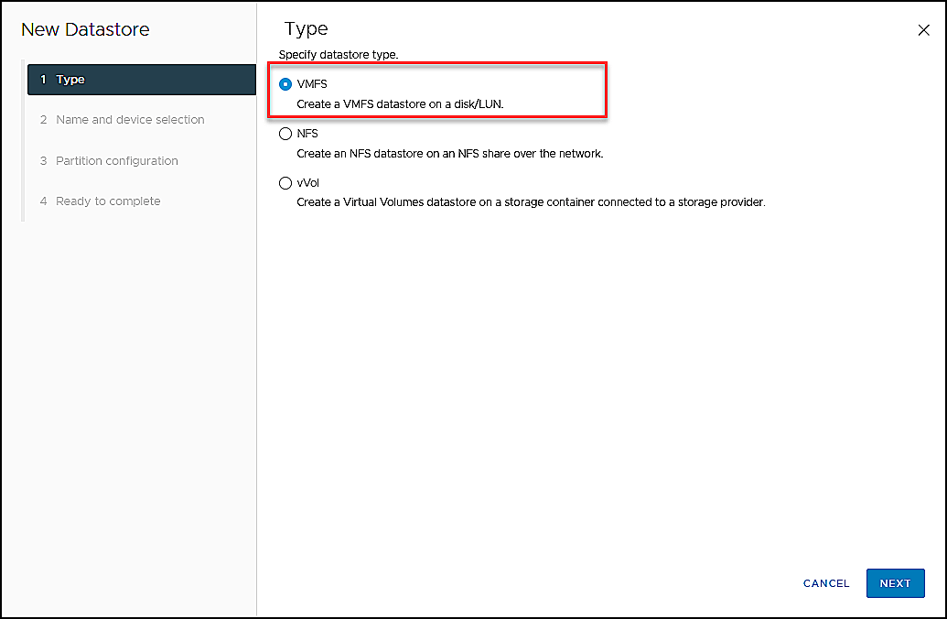Click the NEXT button

(895, 583)
